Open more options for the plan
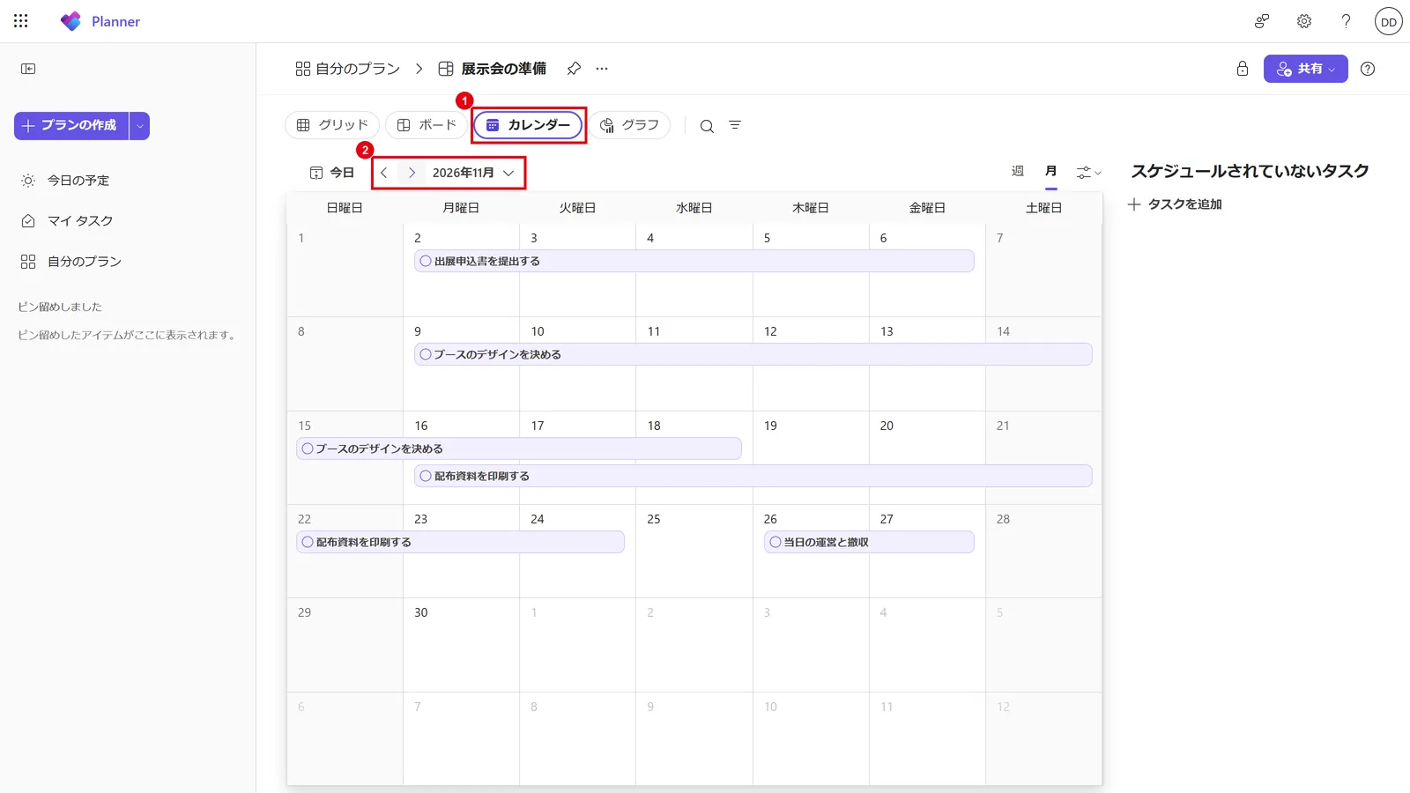1410x793 pixels. coord(602,69)
